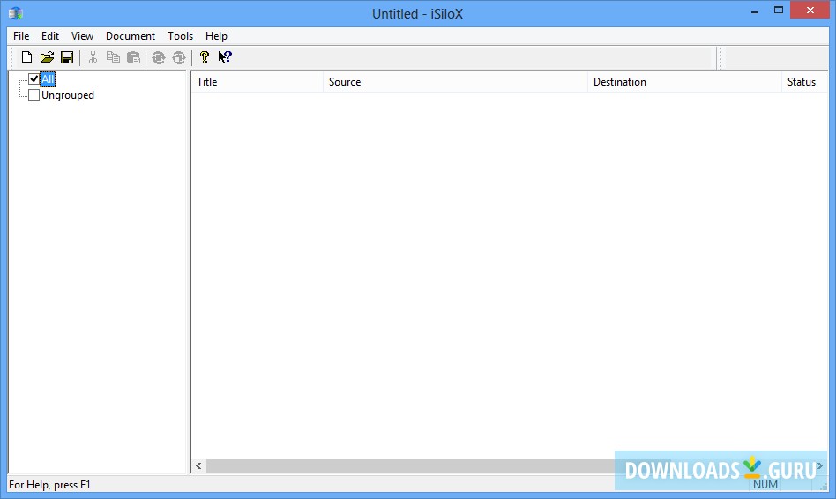836x499 pixels.
Task: Click the horizontal scrollbar left arrow
Action: coord(198,466)
